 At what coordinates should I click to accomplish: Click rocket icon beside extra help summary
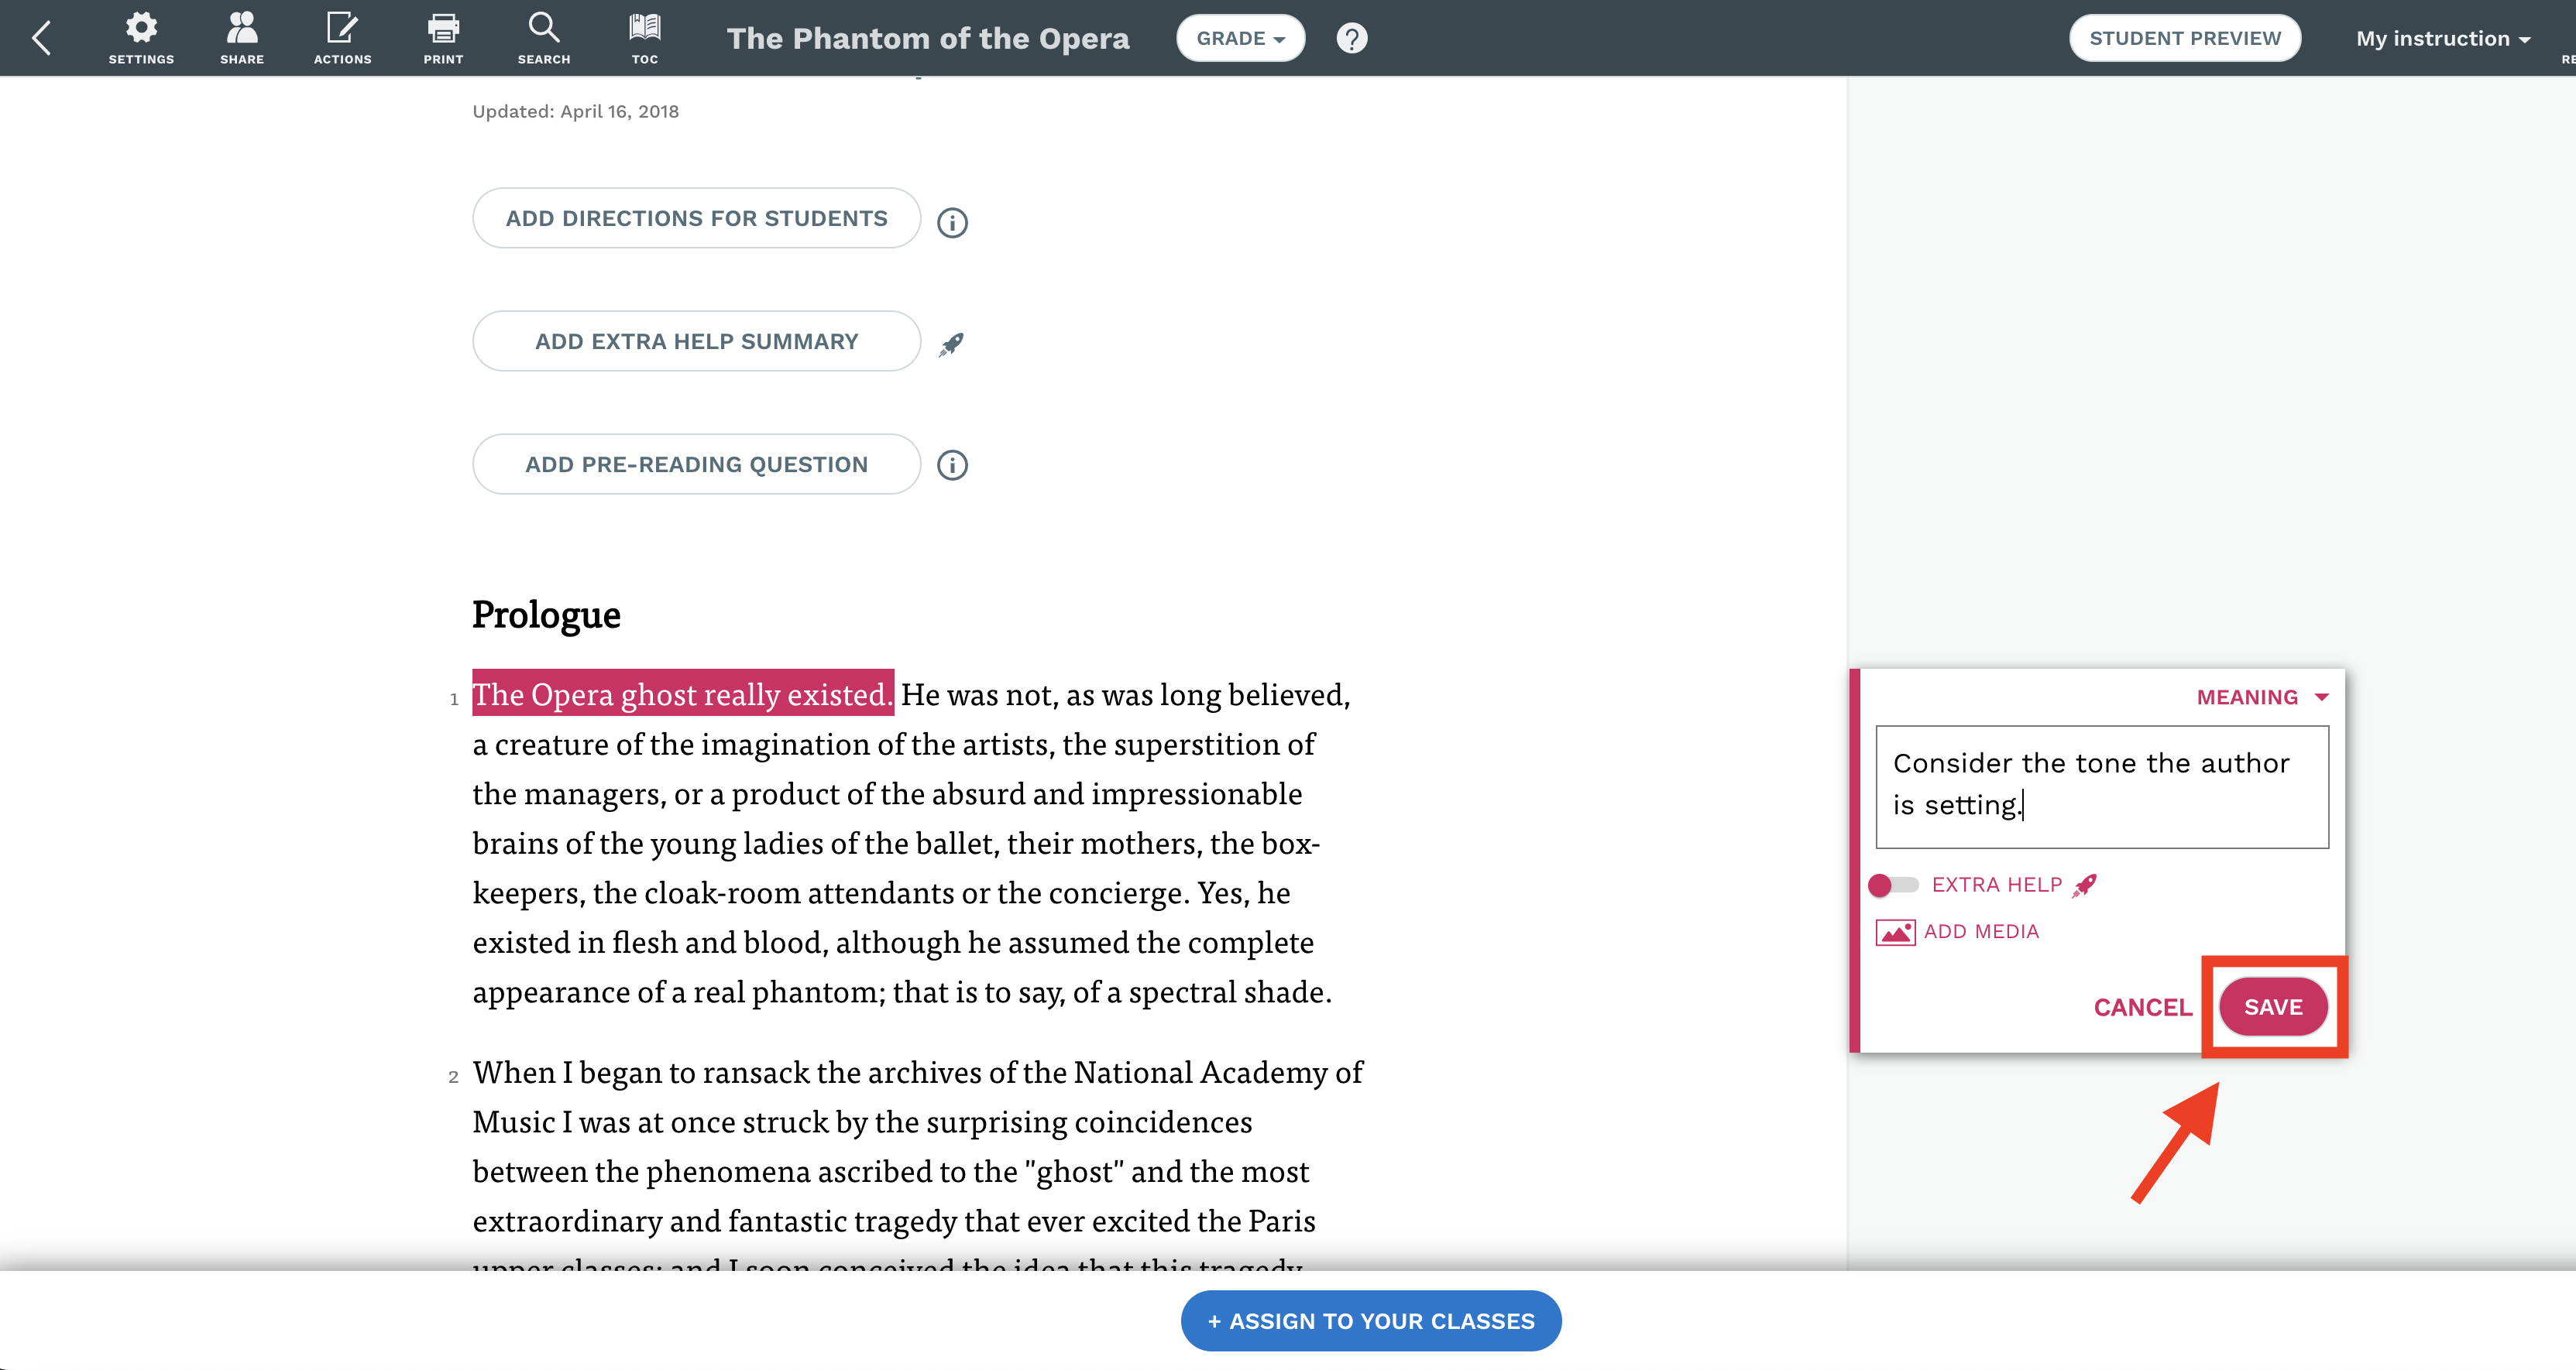(951, 344)
